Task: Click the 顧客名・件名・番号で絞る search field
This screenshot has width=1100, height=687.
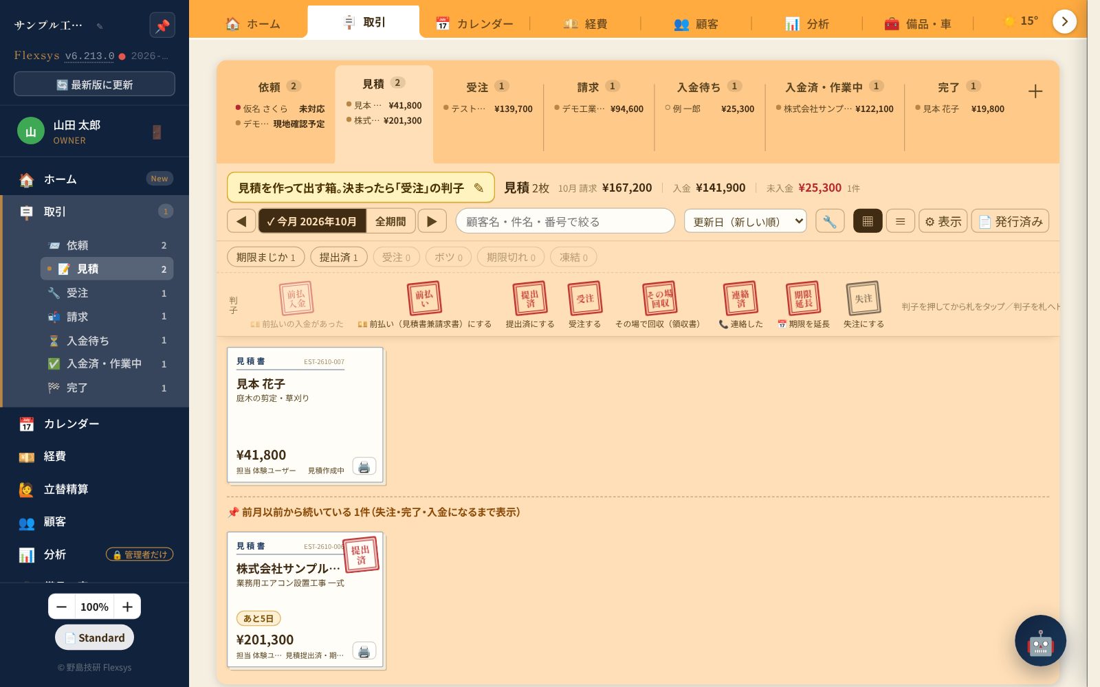Action: pyautogui.click(x=565, y=221)
